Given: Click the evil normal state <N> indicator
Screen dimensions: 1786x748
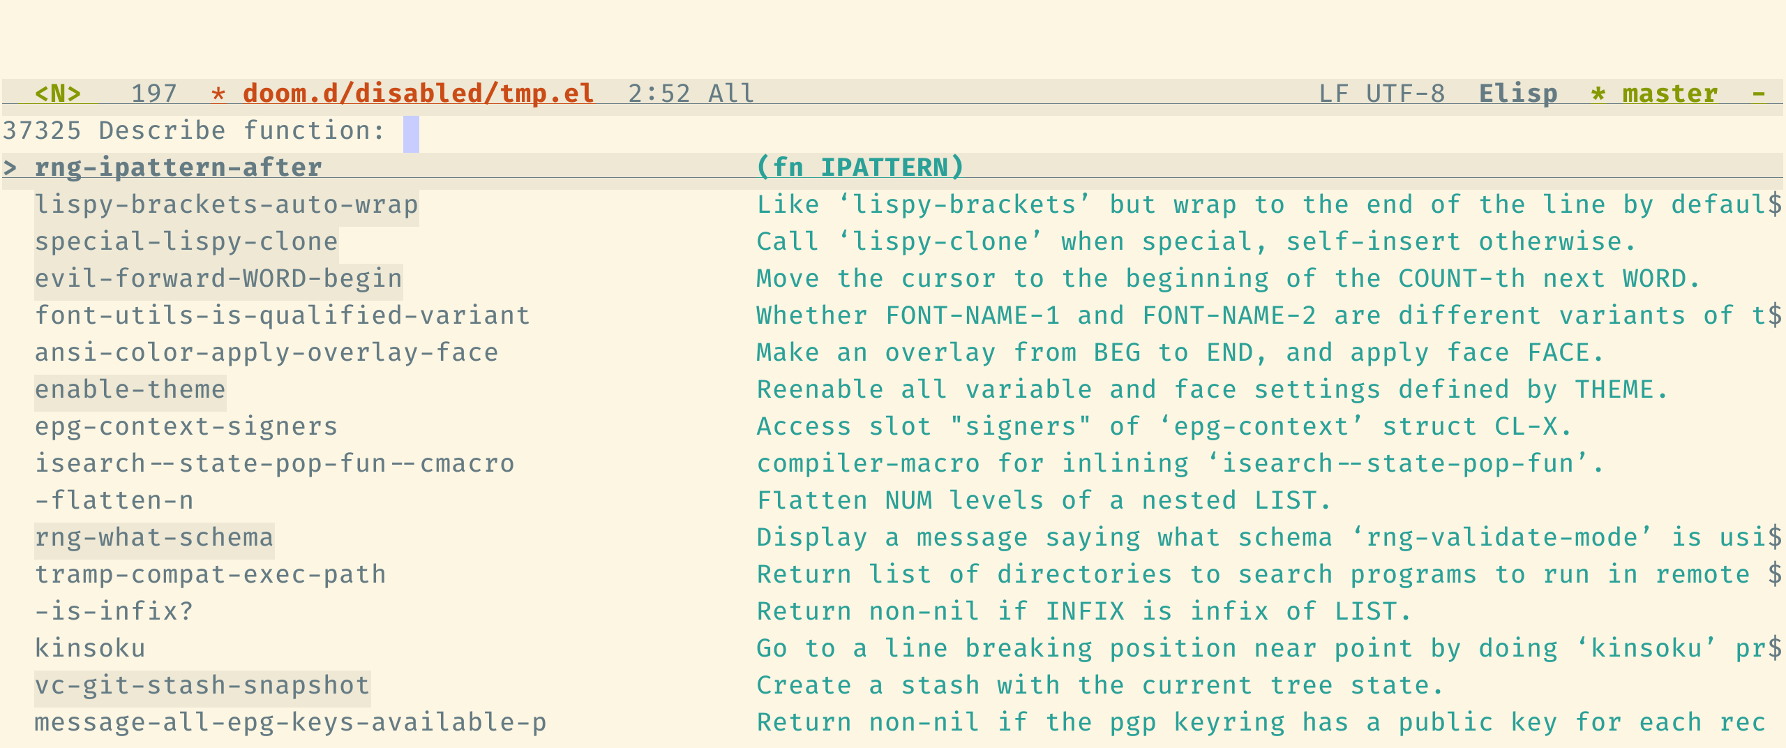Looking at the screenshot, I should click(57, 93).
